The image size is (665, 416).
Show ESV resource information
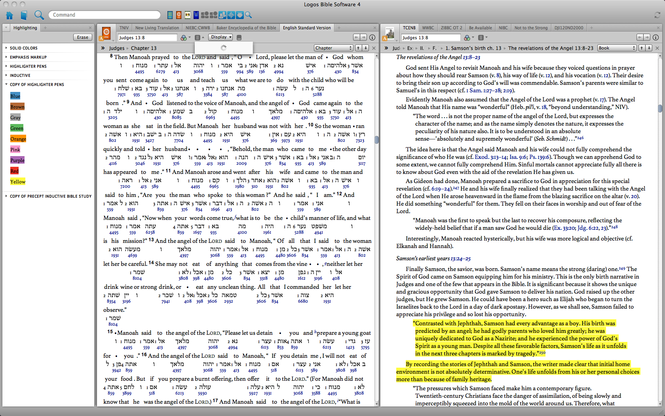click(372, 37)
